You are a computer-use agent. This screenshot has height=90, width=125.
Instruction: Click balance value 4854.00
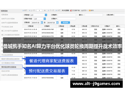(84, 33)
